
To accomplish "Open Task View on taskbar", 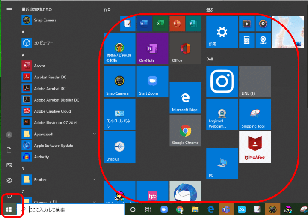I will click(x=148, y=209).
